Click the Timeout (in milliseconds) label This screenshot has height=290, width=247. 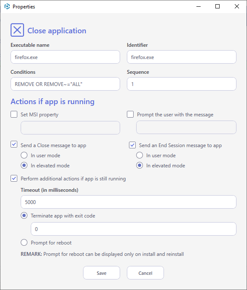49,190
